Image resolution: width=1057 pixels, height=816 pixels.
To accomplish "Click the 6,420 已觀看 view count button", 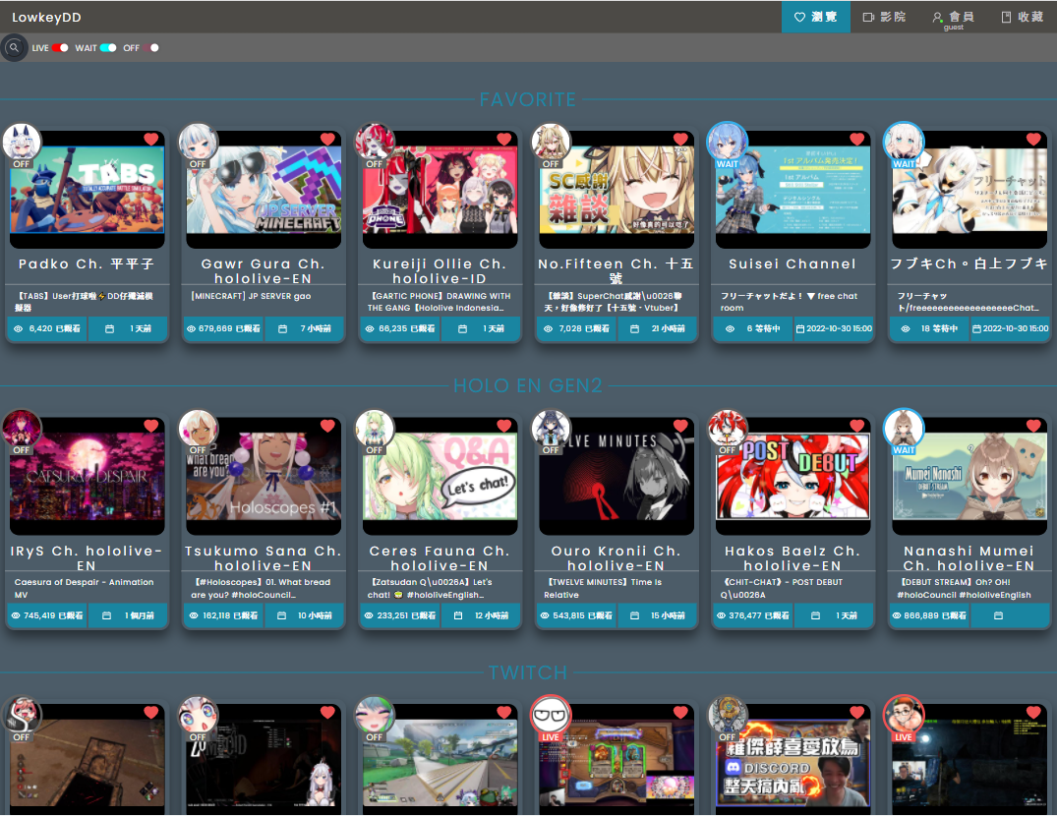I will point(47,328).
